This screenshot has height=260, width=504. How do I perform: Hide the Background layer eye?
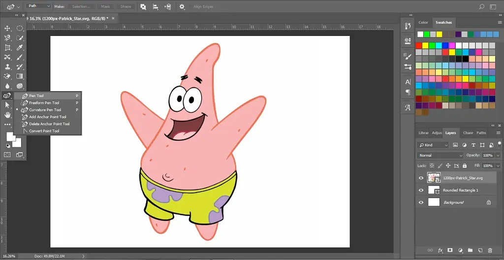pyautogui.click(x=421, y=202)
